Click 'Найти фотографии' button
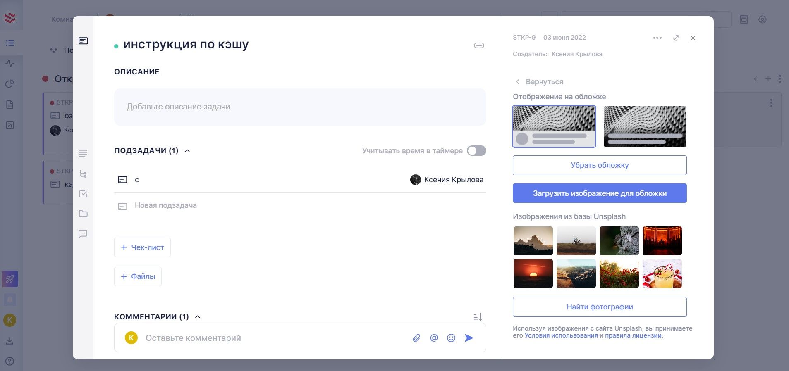789x371 pixels. coord(600,307)
